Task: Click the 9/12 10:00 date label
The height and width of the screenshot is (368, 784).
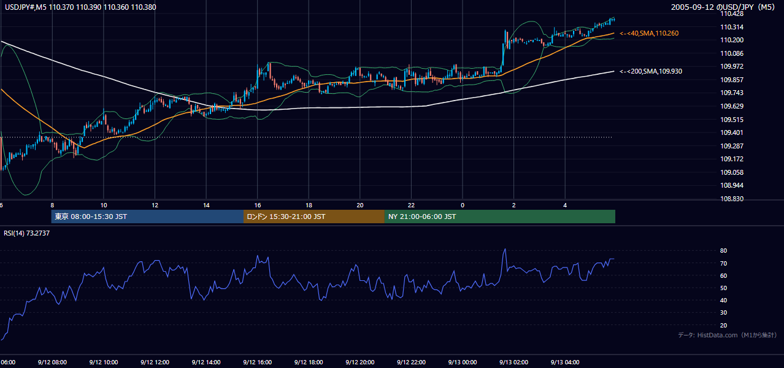Action: 103,362
